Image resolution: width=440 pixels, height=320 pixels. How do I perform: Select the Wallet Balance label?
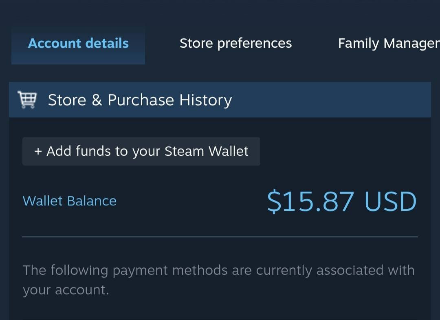(69, 201)
